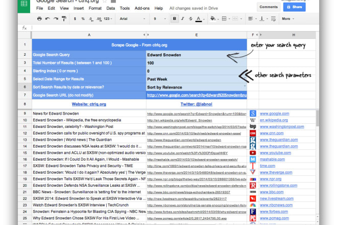Screen dimensions: 337x225
Task: Open the www.washingtonpost.com link
Action: point(282,127)
